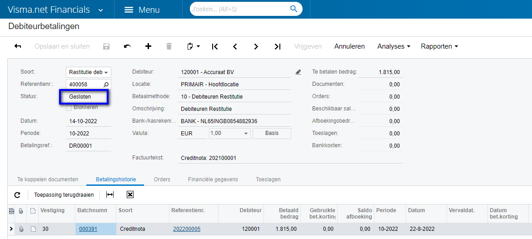Open the Rapporten menu
532x239 pixels.
439,46
